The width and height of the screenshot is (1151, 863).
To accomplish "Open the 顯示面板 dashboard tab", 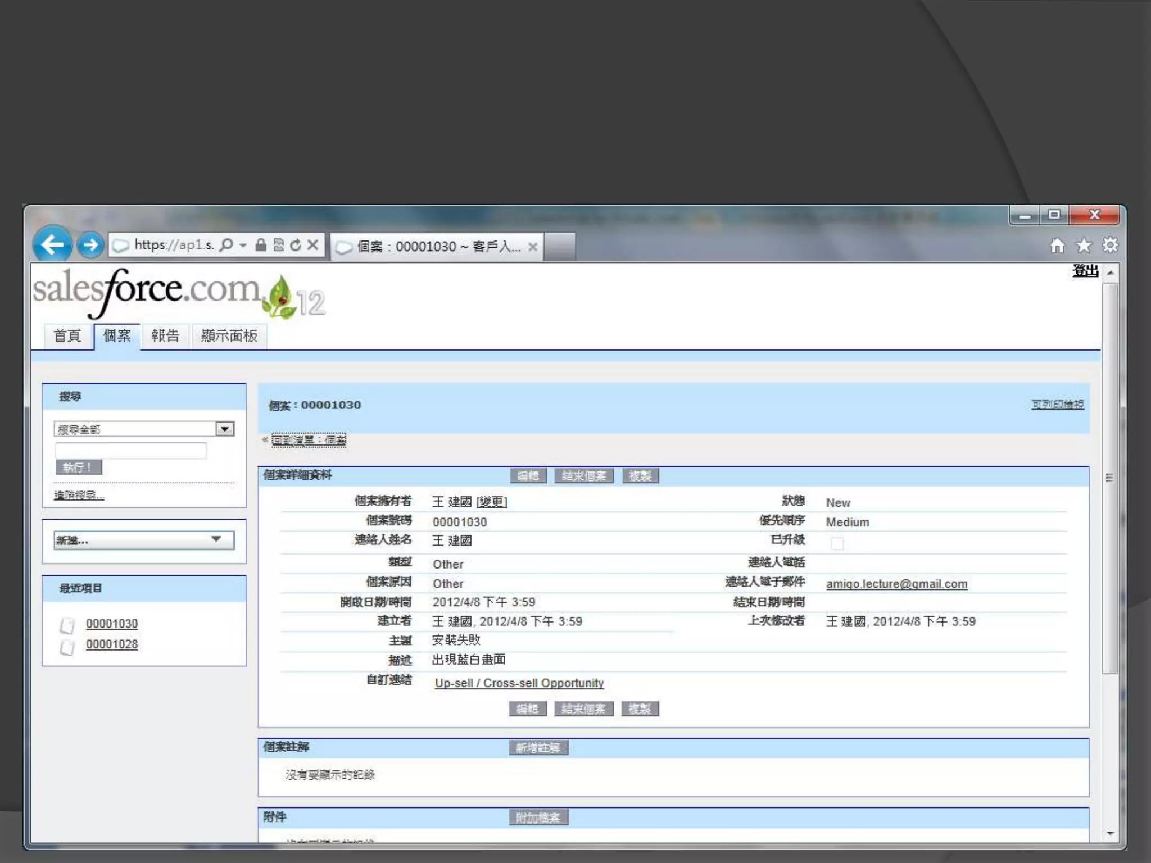I will [x=229, y=336].
